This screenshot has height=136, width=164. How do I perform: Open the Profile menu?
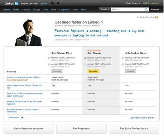pyautogui.click(x=16, y=10)
